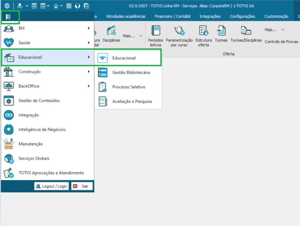Screen dimensions: 300x226
Task: Click the Saúde heart icon
Action: tap(9, 43)
